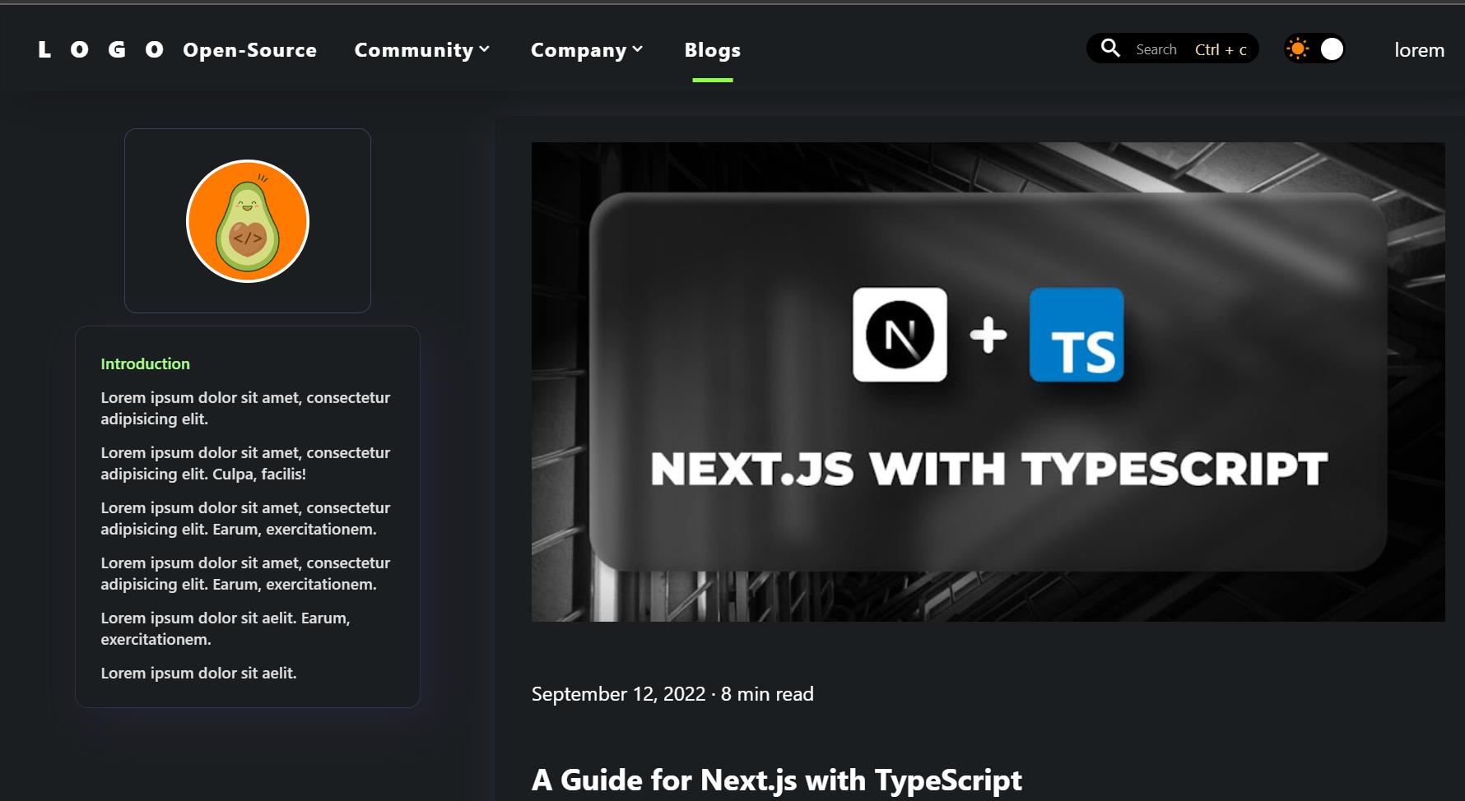Expand the Community dropdown chevron
1465x801 pixels.
484,49
